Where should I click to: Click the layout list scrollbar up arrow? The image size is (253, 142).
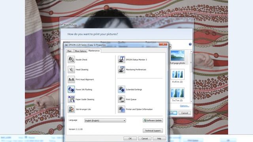tap(191, 51)
